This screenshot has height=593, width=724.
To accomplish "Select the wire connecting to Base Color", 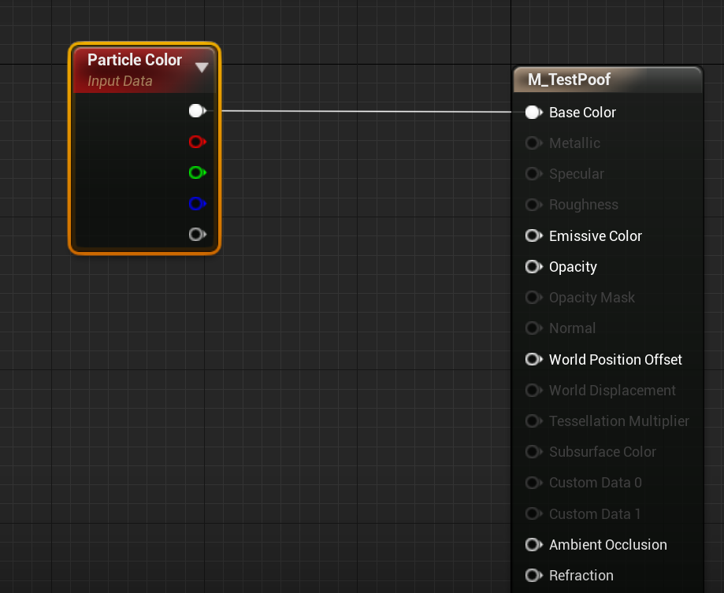I will tap(366, 111).
